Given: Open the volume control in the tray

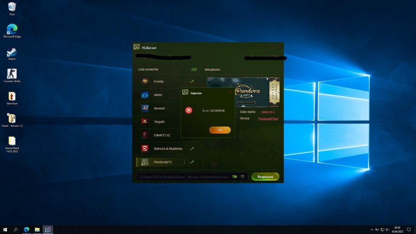Looking at the screenshot, I should (x=387, y=230).
